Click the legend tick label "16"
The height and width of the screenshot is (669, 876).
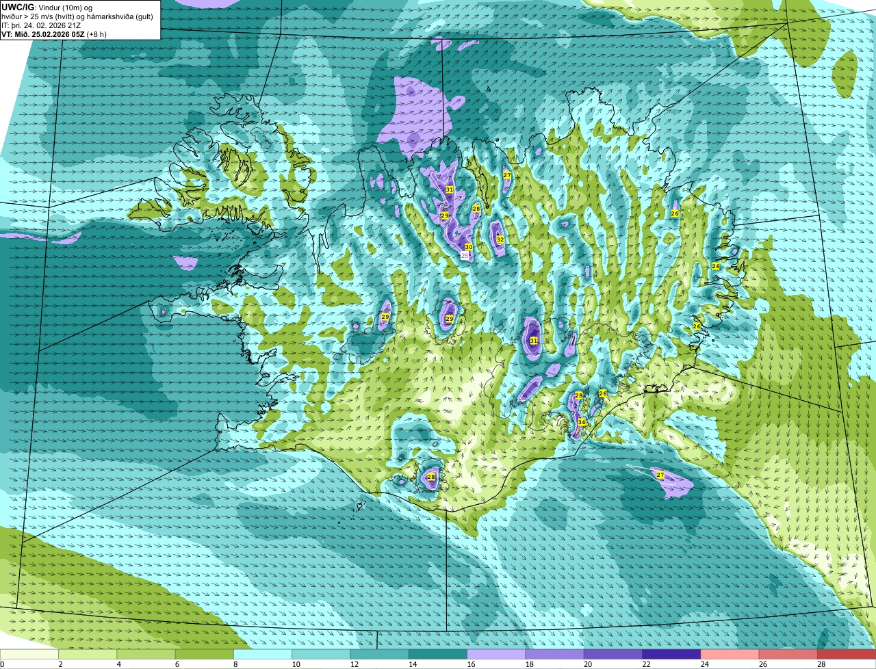coord(472,664)
